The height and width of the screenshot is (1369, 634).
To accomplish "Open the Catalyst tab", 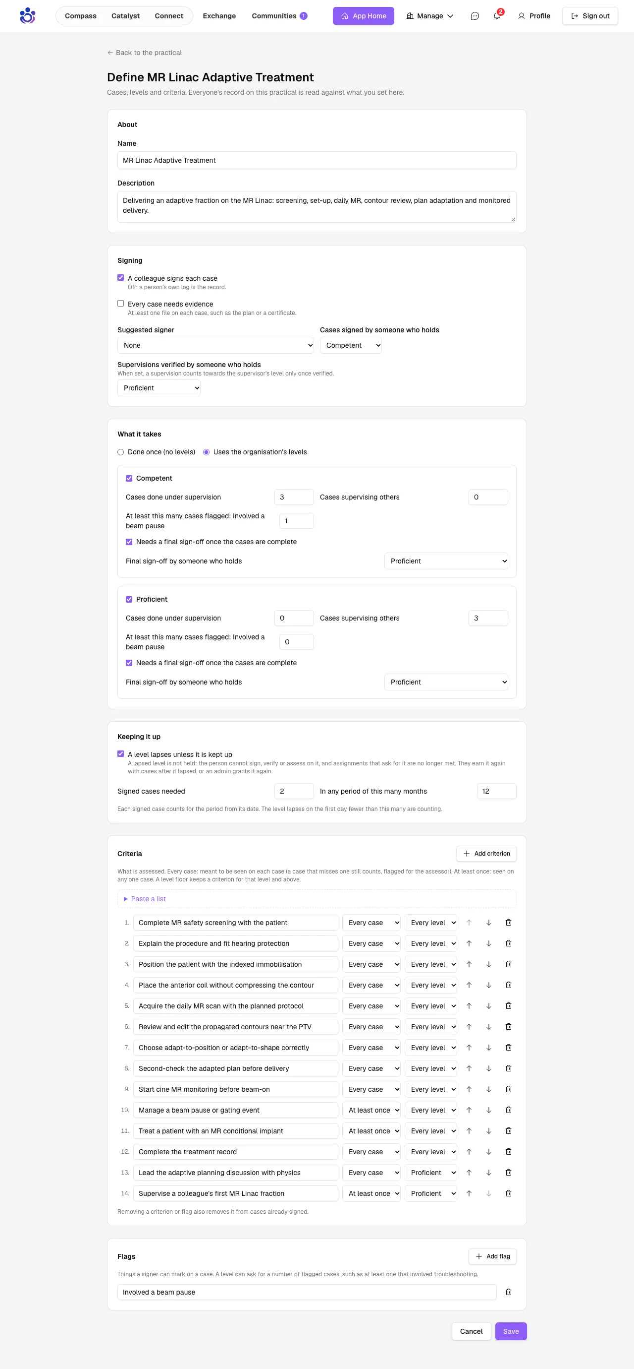I will tap(126, 16).
